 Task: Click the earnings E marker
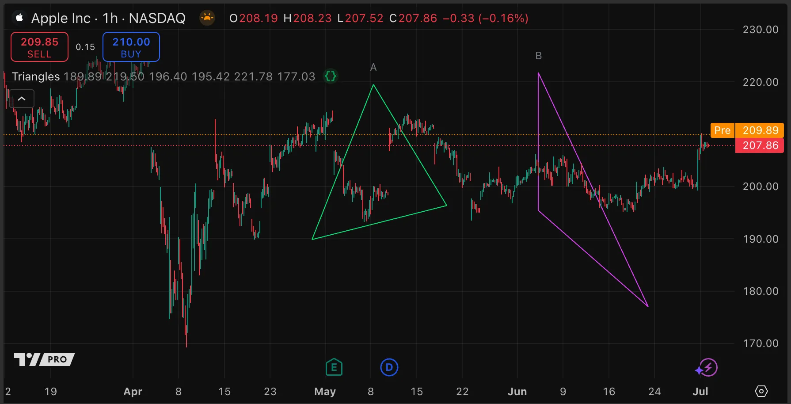(x=334, y=367)
